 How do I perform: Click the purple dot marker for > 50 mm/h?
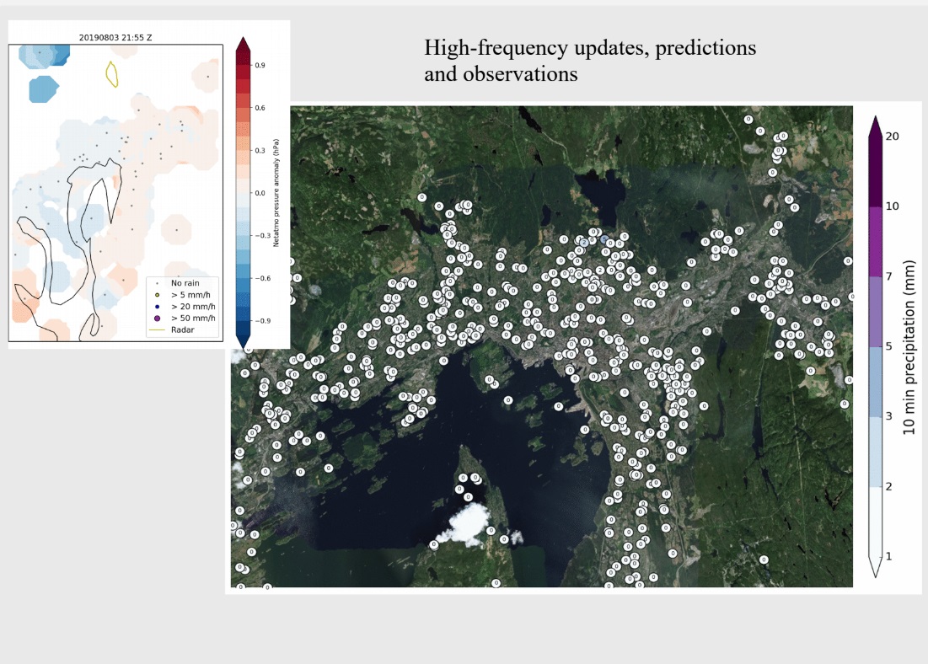coord(157,319)
